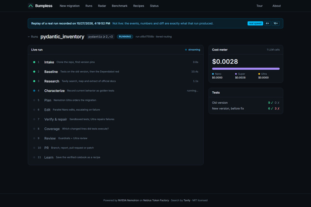The height and width of the screenshot is (207, 311).
Task: Click the 3 failed tests count
Action: (277, 109)
